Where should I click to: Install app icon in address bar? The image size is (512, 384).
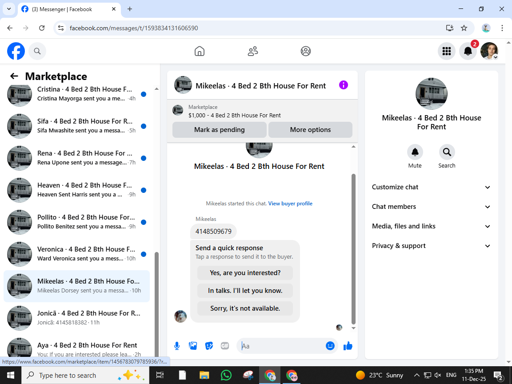click(450, 28)
